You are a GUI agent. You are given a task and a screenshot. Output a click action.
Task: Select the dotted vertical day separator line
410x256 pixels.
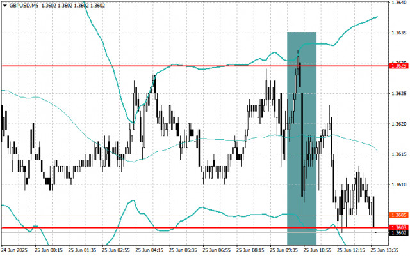29,123
